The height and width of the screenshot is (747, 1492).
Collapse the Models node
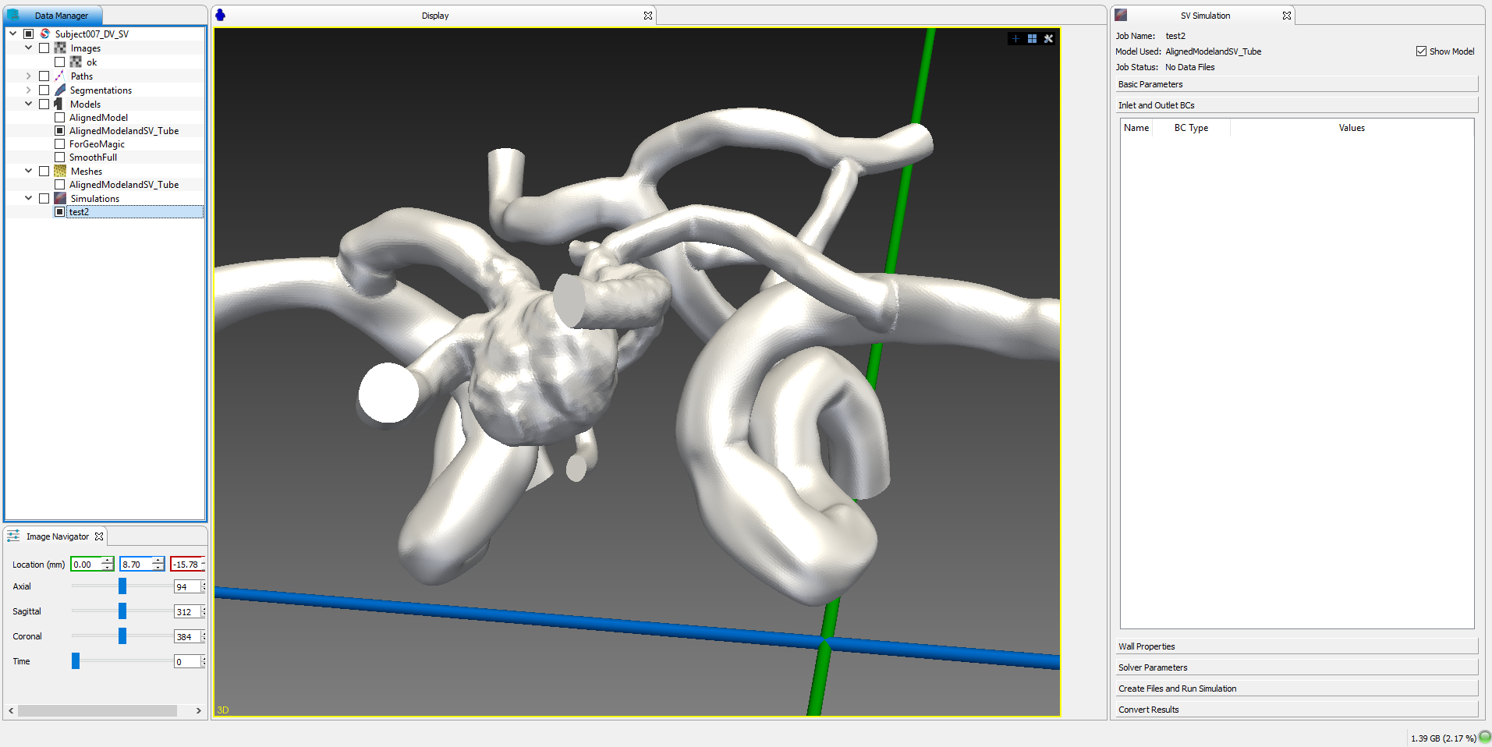[29, 104]
